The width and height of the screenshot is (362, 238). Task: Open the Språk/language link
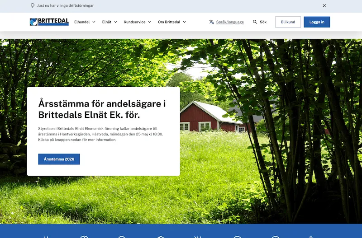point(230,22)
